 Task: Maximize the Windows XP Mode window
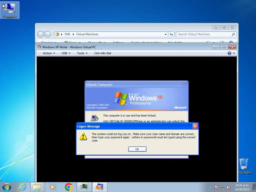(224, 47)
